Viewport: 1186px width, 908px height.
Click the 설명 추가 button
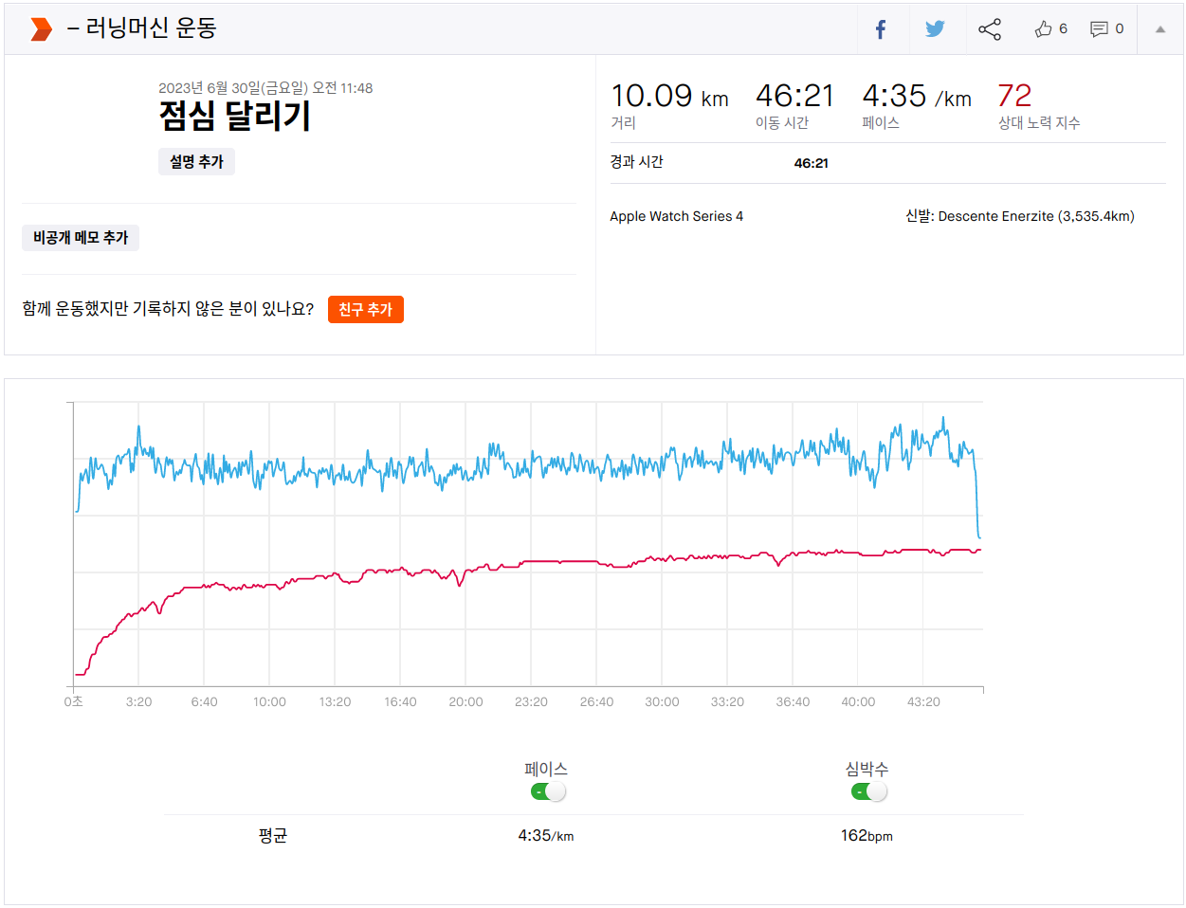(196, 162)
